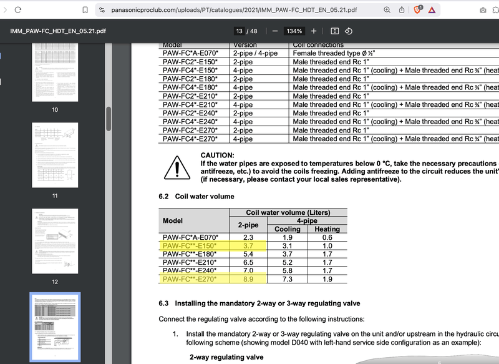
Task: Click PDF file name IMM_PAW-FC_HDT_EN_05.21.pdf
Action: [58, 31]
